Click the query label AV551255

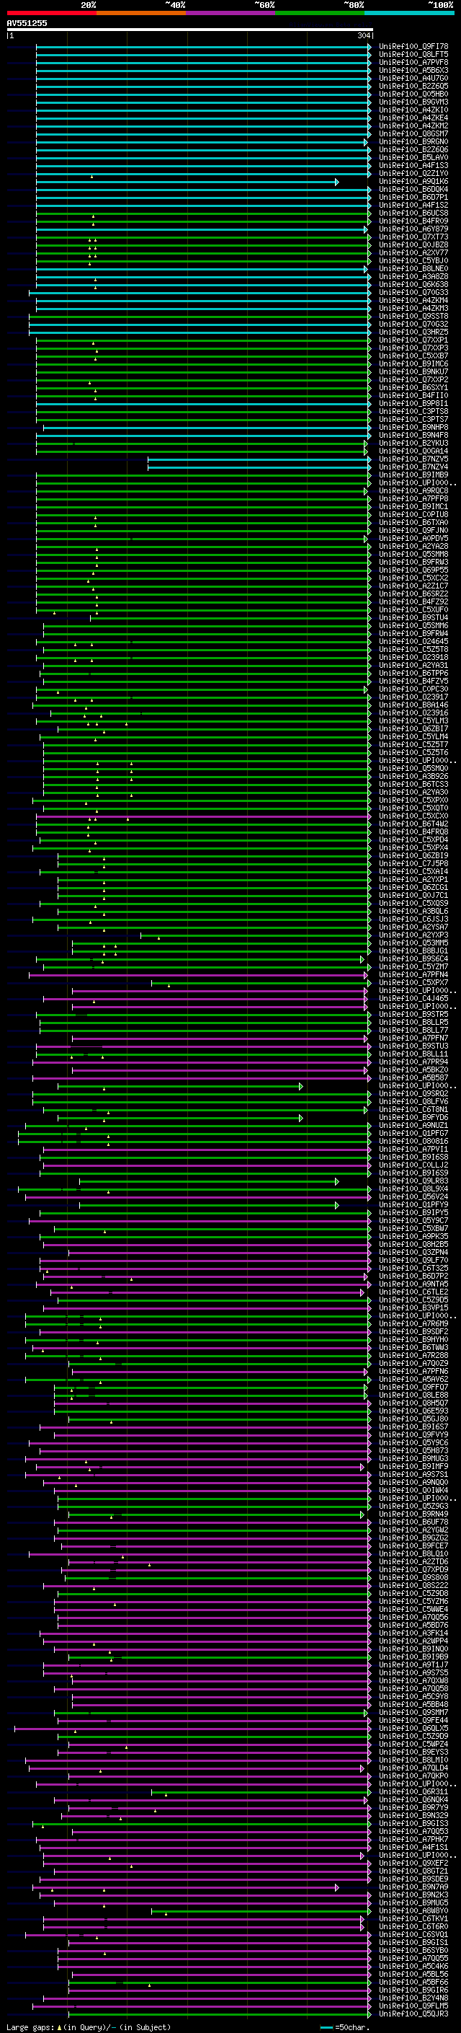point(27,23)
